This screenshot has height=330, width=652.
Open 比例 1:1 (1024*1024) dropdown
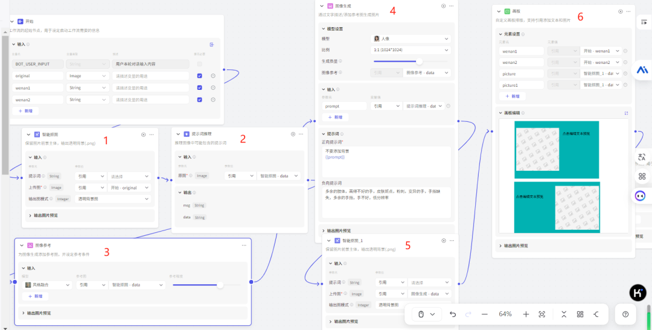point(411,50)
